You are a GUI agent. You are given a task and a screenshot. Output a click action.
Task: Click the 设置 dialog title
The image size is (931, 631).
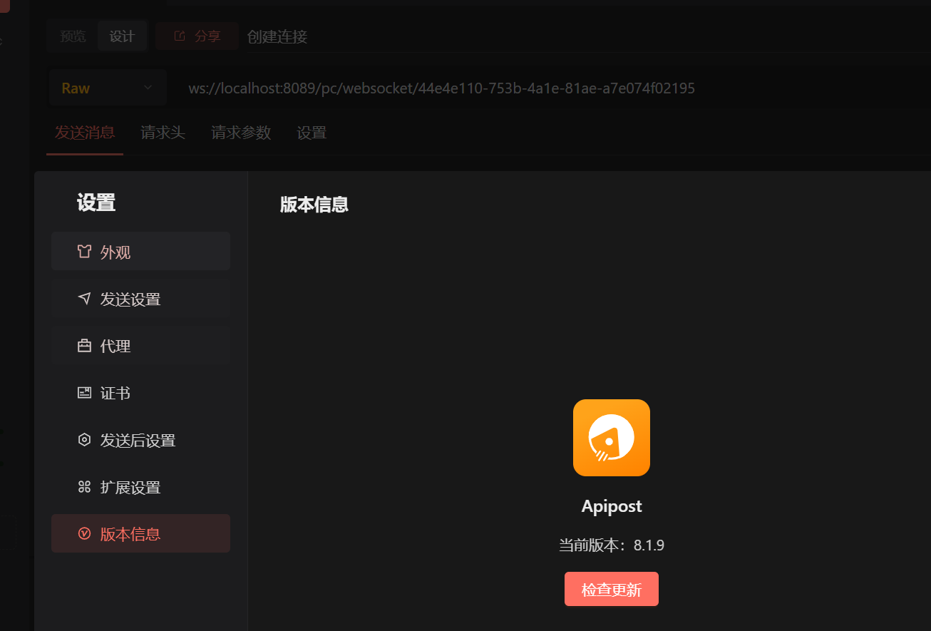(96, 203)
